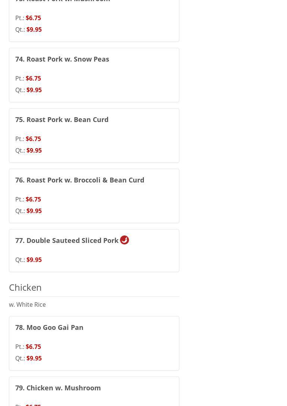Select quart price for Moo Goo Gai Pan
The height and width of the screenshot is (406, 287).
34,358
